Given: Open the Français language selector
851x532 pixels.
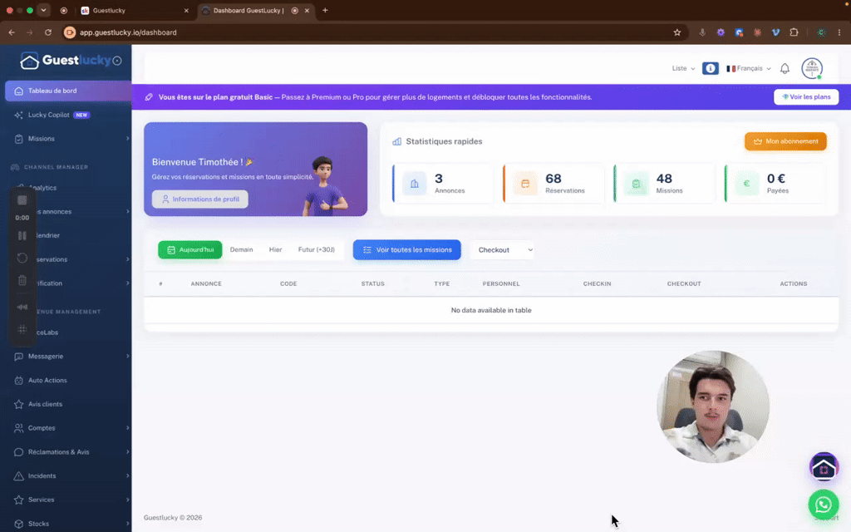Looking at the screenshot, I should point(749,68).
